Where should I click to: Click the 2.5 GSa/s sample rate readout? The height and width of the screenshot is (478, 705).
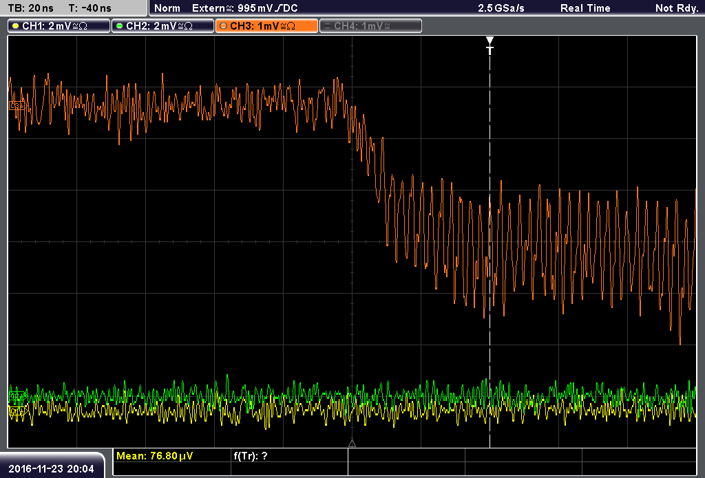tap(501, 8)
